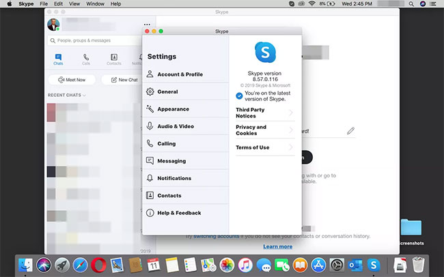Screen dimensions: 444x277
Task: Open the Help menu in menu bar
Action: tap(115, 4)
